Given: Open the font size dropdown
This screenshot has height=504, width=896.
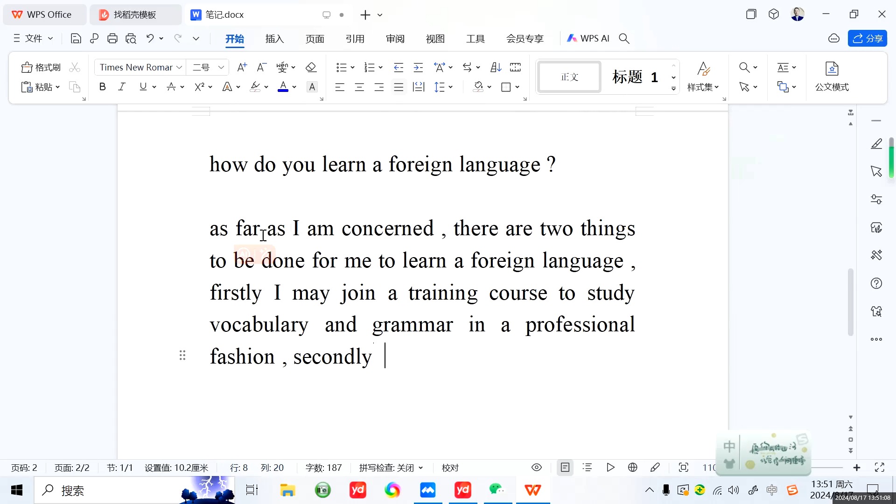Looking at the screenshot, I should click(221, 68).
